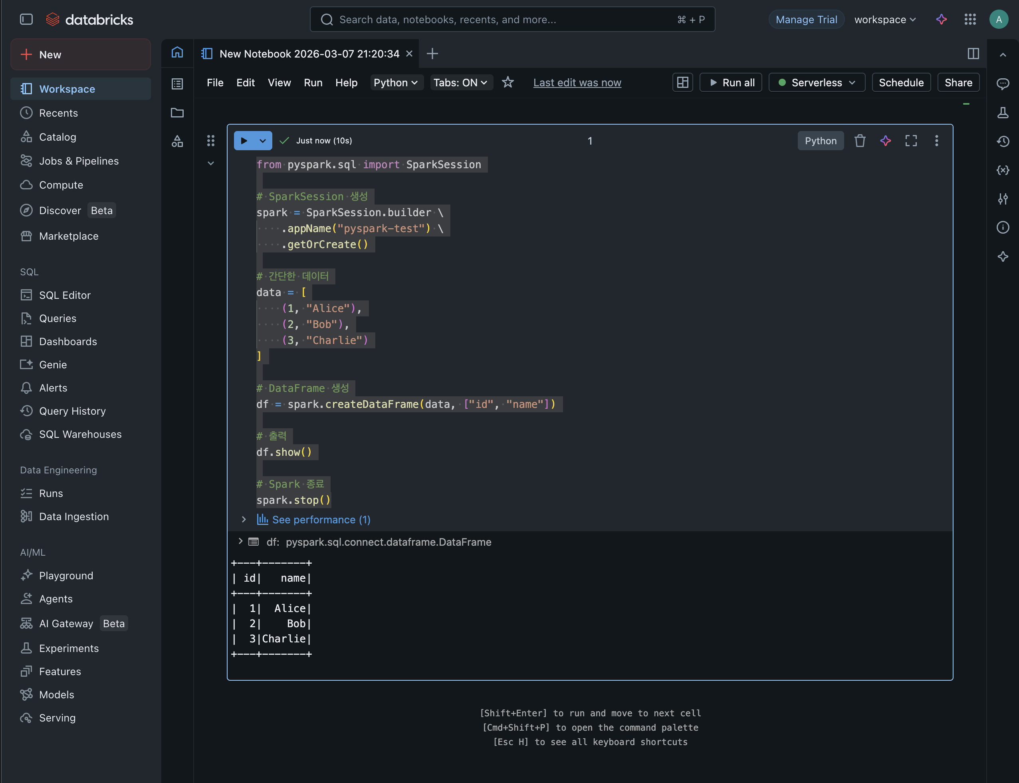
Task: Open the Run menu
Action: click(313, 82)
